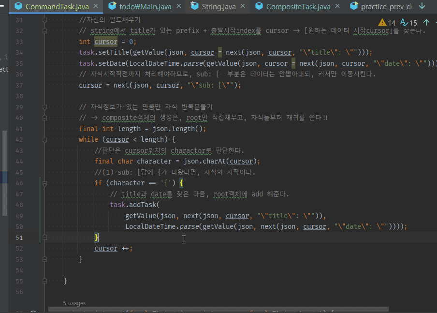The image size is (437, 313).
Task: Click 'setDate' on line 35
Action: [x=112, y=63]
